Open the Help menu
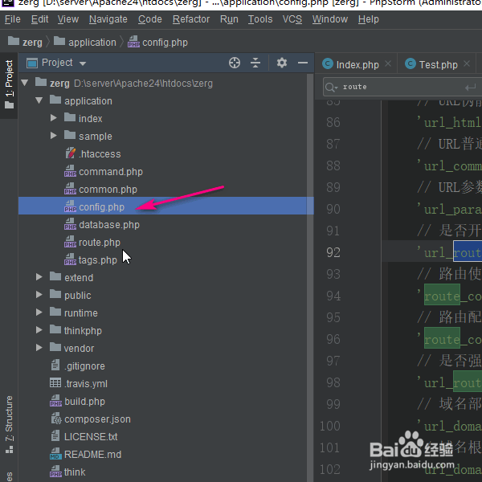This screenshot has width=482, height=482. point(368,19)
